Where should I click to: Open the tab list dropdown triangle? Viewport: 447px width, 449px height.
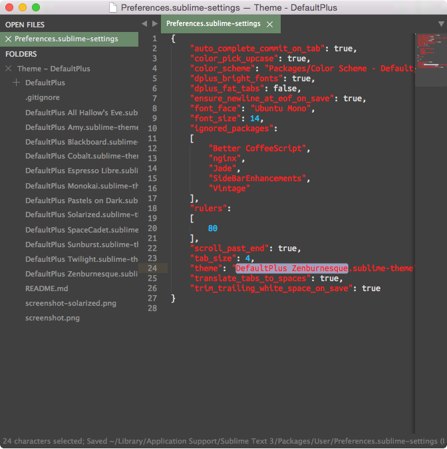(x=441, y=24)
